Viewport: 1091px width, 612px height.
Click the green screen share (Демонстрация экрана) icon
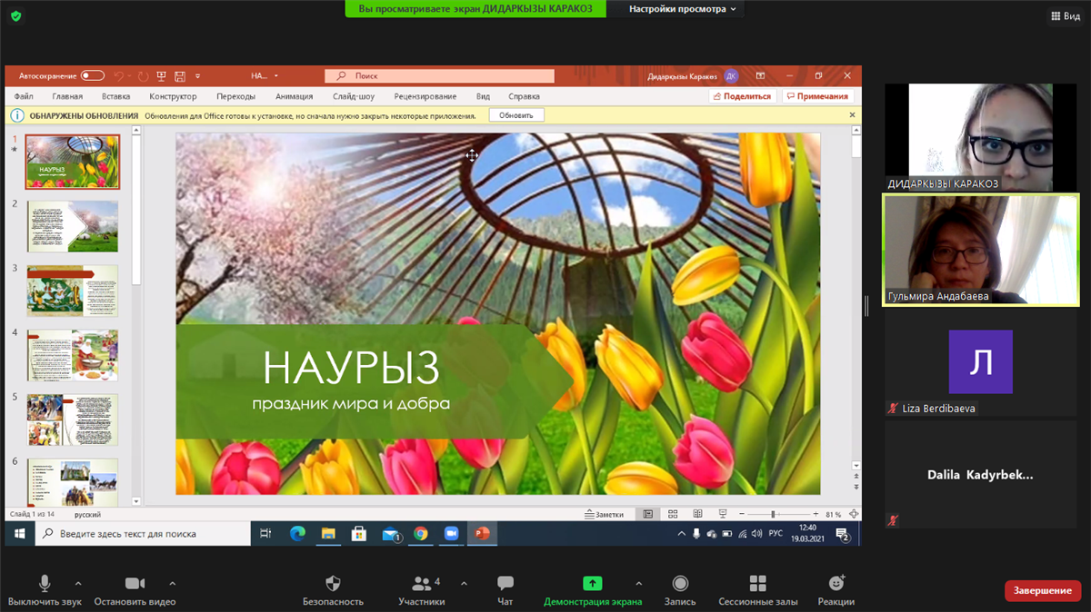(593, 584)
